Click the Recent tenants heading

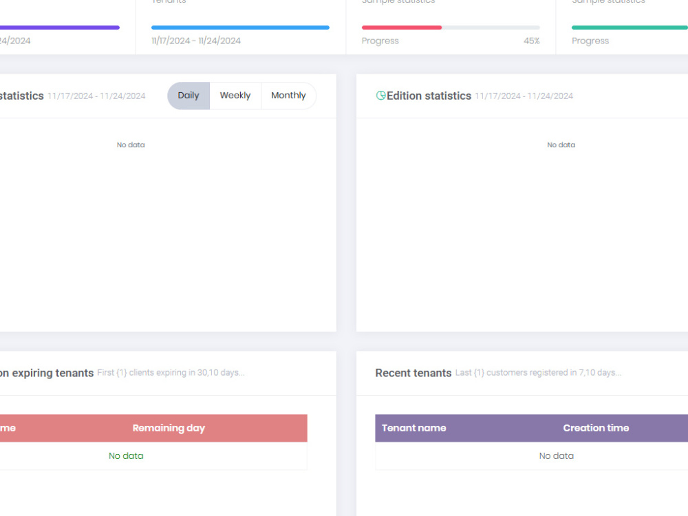(x=413, y=373)
